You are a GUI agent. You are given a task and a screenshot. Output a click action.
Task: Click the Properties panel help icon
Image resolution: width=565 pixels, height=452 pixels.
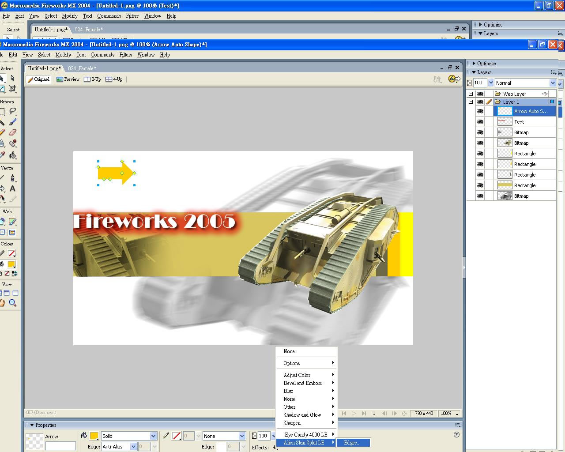coord(456,434)
